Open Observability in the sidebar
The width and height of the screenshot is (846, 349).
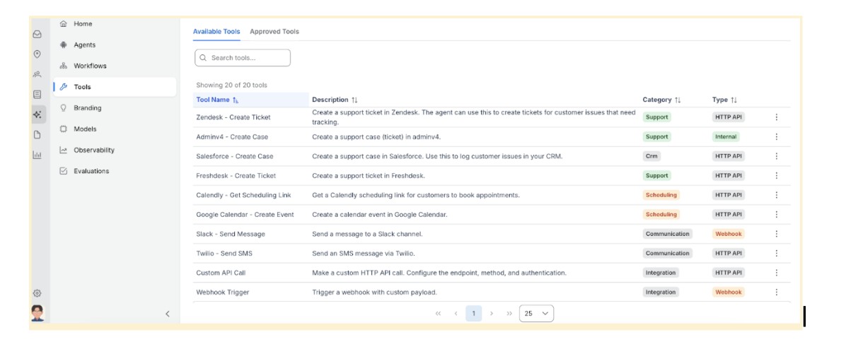pos(115,150)
